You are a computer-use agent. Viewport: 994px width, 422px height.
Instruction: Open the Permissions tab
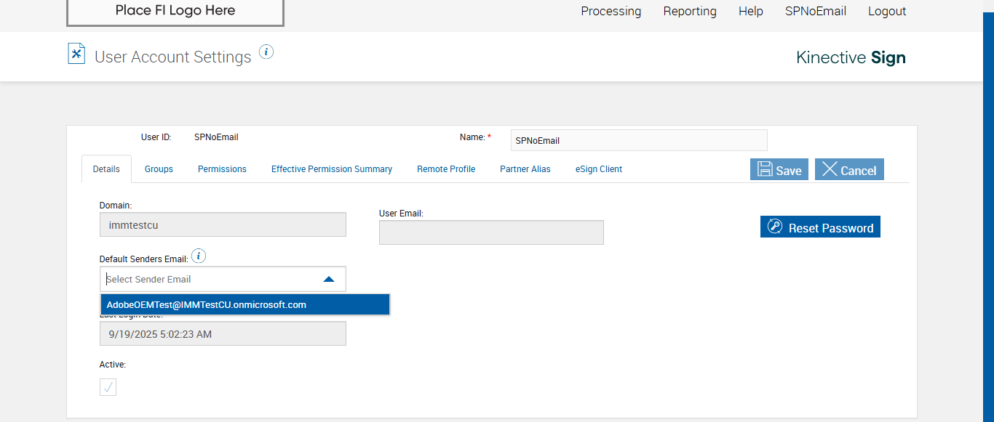[x=222, y=169]
